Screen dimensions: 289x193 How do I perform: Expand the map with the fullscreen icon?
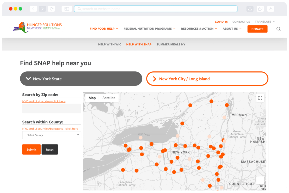tap(260, 98)
